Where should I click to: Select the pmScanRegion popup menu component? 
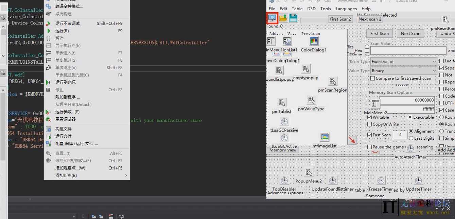[x=333, y=81]
